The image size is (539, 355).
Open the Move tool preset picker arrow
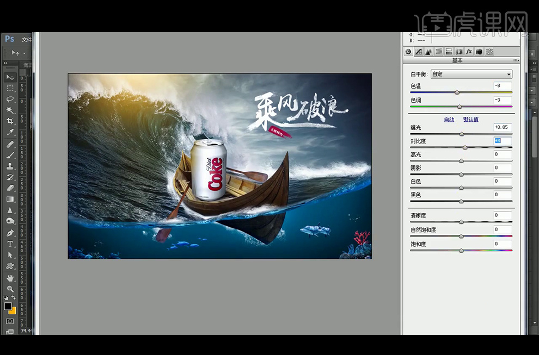[24, 53]
